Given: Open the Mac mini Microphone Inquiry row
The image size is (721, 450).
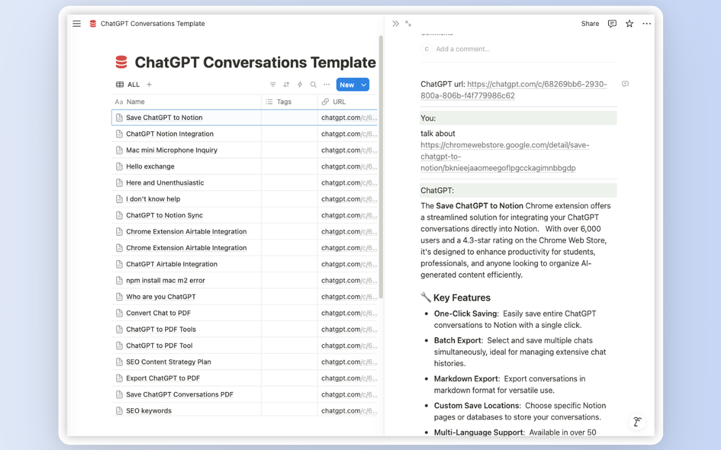Looking at the screenshot, I should pyautogui.click(x=171, y=150).
